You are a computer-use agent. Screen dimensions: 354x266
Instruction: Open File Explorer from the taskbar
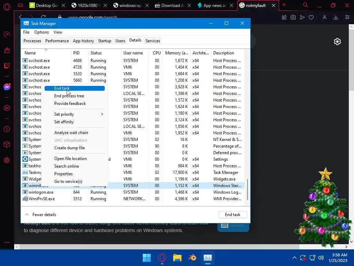177,258
